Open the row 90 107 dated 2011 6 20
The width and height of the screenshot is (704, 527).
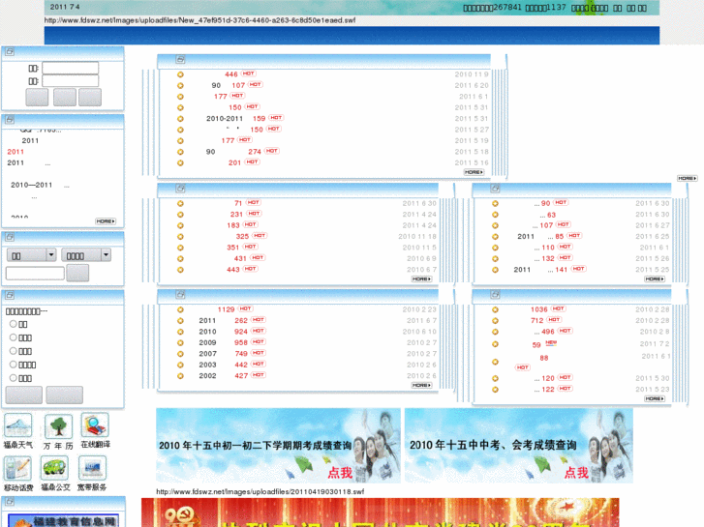(229, 85)
